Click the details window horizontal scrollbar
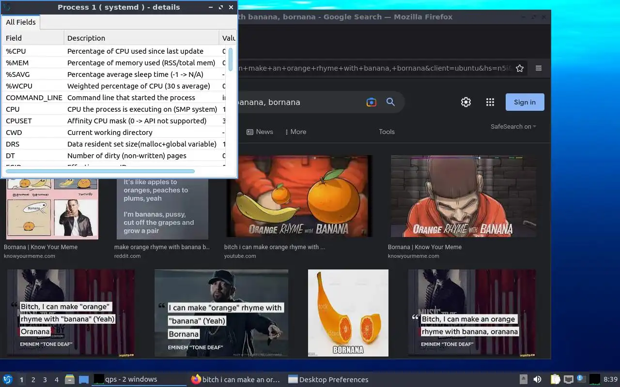Image resolution: width=620 pixels, height=387 pixels. tap(100, 171)
